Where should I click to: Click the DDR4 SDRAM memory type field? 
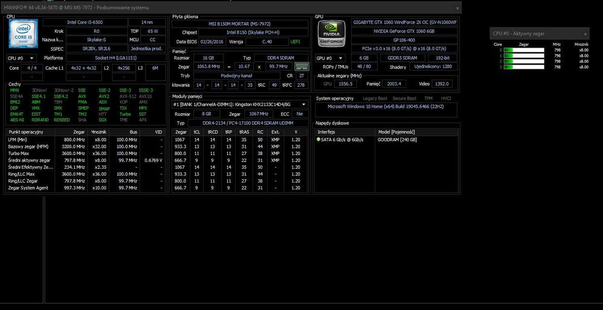click(282, 58)
